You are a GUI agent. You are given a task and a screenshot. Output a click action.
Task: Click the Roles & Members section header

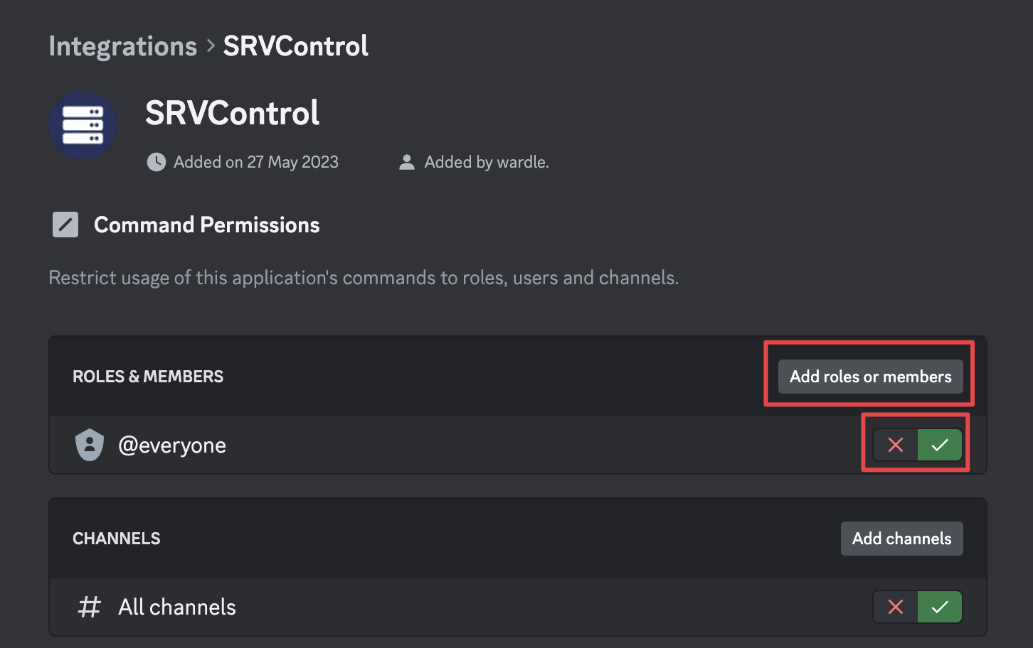(148, 377)
